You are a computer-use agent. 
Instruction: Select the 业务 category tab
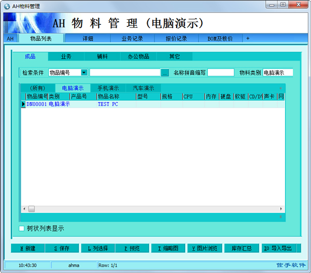pos(66,57)
